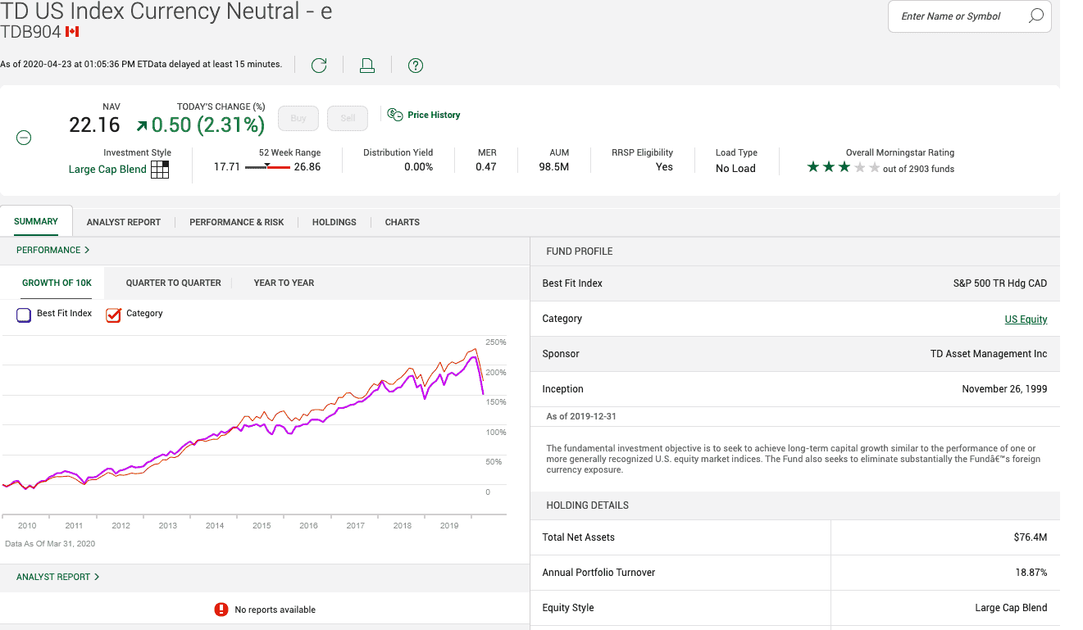Open the help question mark icon
Screen dimensions: 1083x630
click(416, 66)
